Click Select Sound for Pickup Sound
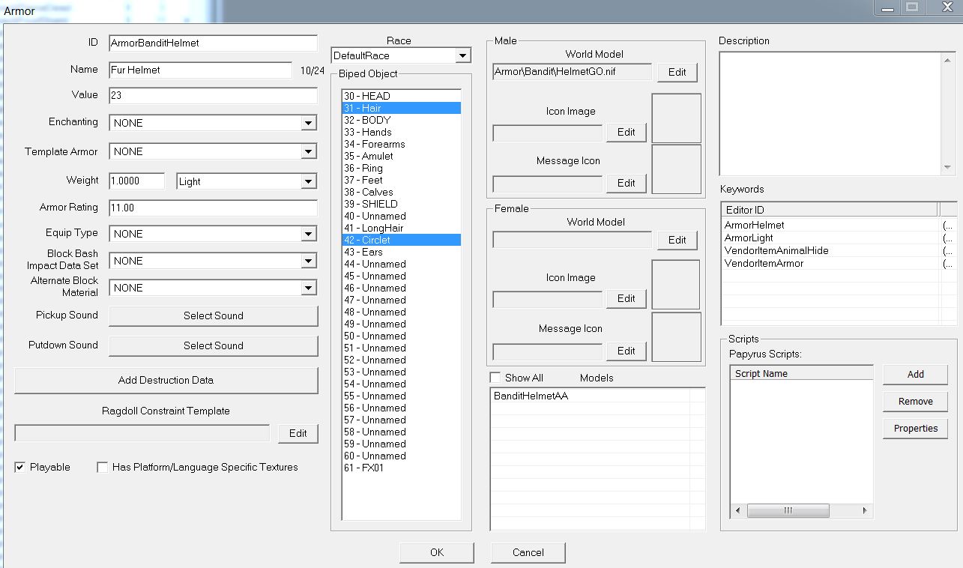Screen dimensions: 963x568 pos(213,315)
